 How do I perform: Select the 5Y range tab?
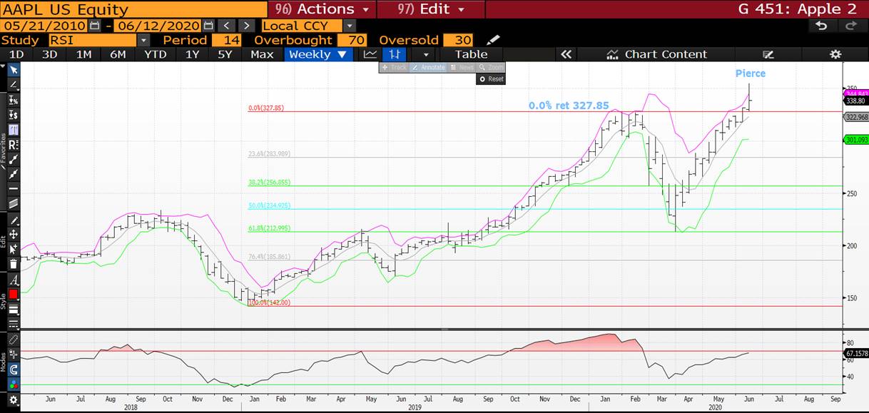pos(225,54)
